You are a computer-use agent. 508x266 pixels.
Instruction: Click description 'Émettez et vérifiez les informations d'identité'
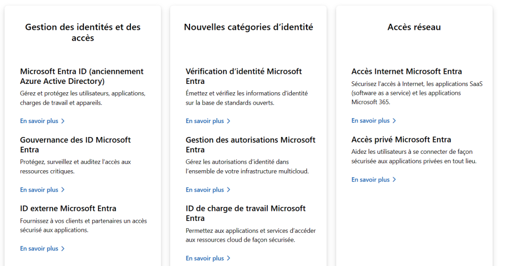coord(247,98)
